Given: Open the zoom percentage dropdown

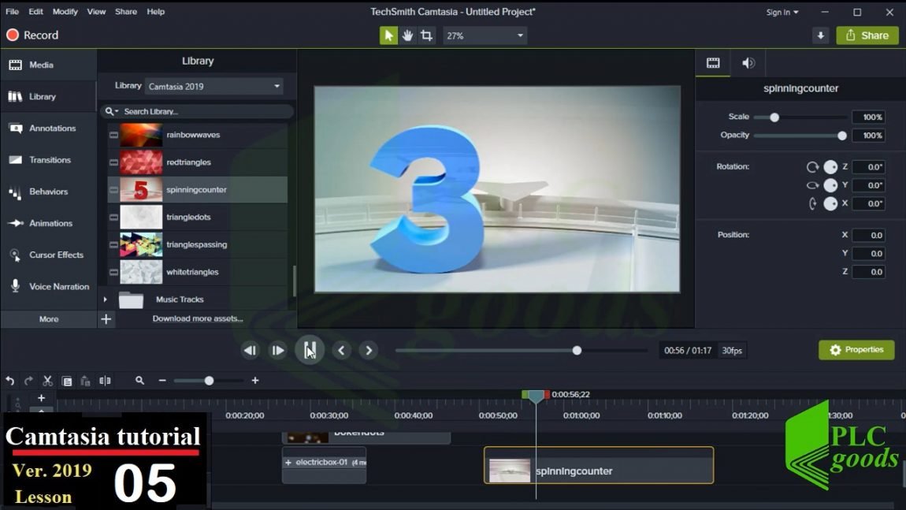Looking at the screenshot, I should (x=485, y=35).
